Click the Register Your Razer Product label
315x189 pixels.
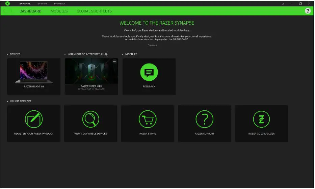pyautogui.click(x=34, y=134)
